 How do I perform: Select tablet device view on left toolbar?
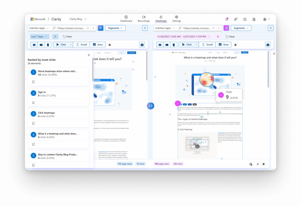click(x=41, y=45)
